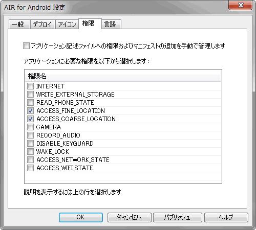256x230 pixels.
Task: Close the AIR for Android dialog
Action: tap(241, 6)
